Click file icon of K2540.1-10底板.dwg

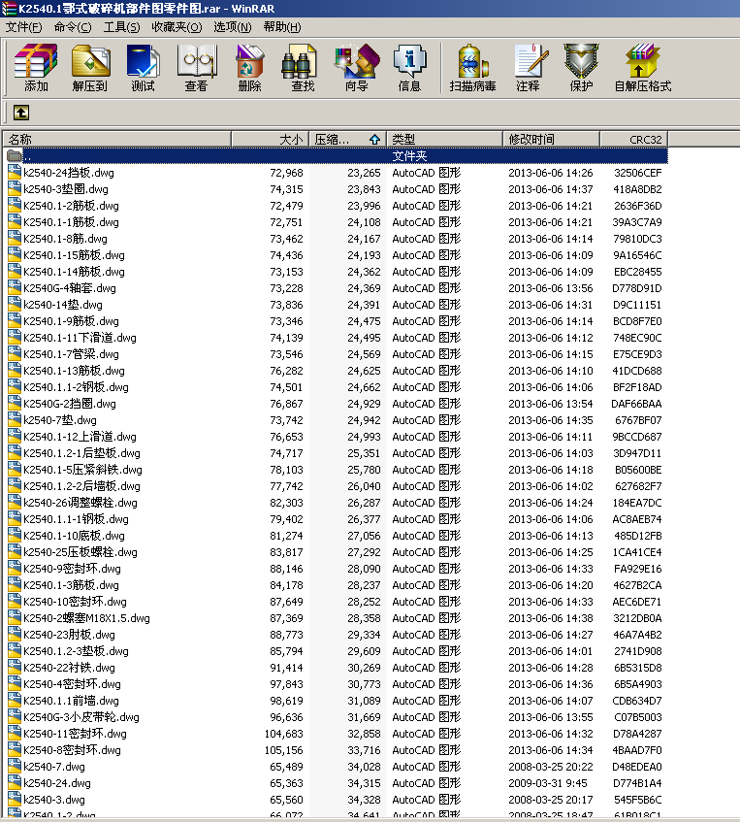click(x=15, y=536)
